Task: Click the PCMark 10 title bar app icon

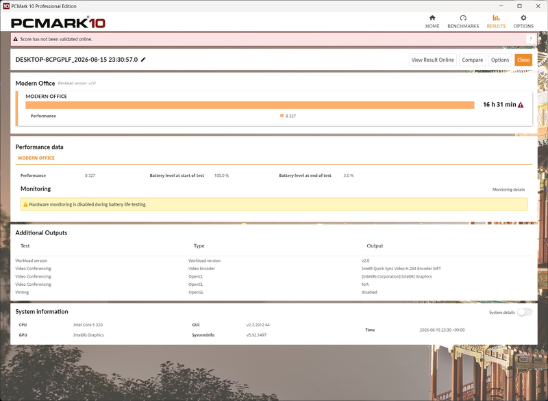Action: point(6,6)
